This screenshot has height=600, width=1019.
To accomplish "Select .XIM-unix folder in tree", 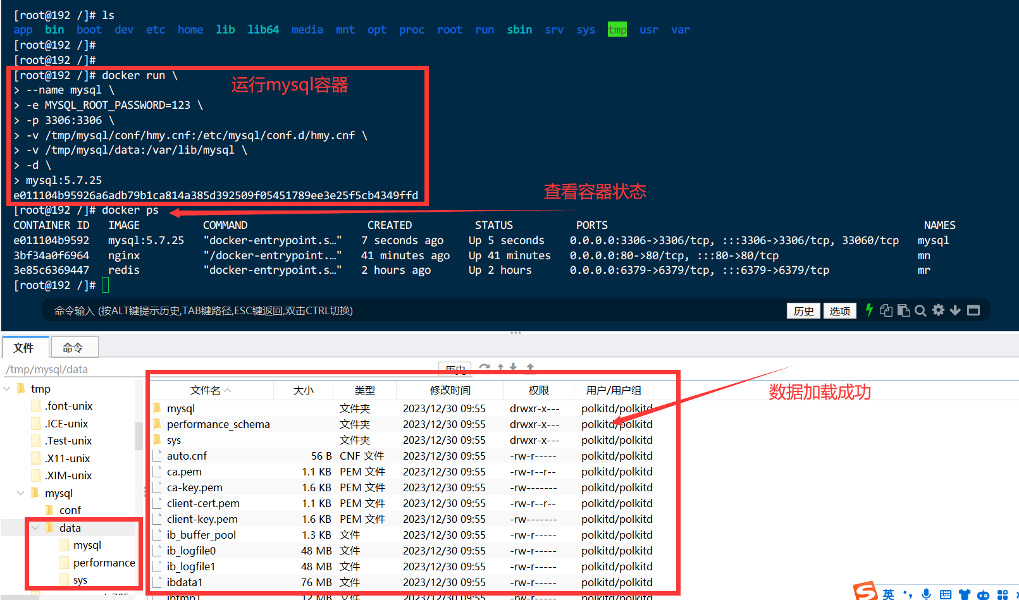I will (x=68, y=475).
